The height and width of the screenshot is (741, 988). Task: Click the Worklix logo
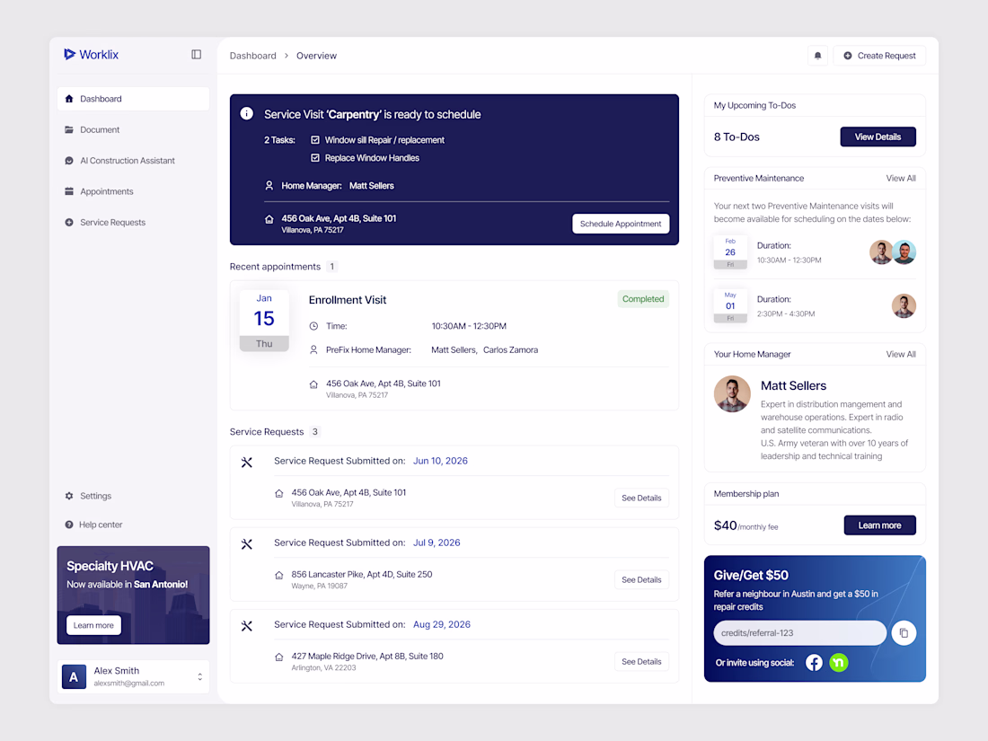point(92,55)
